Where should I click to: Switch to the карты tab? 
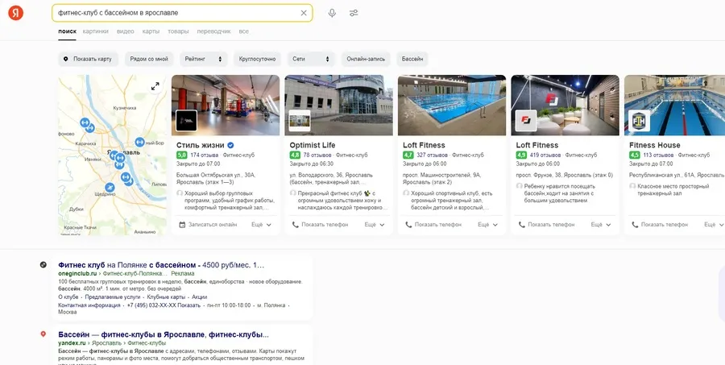[x=151, y=31]
